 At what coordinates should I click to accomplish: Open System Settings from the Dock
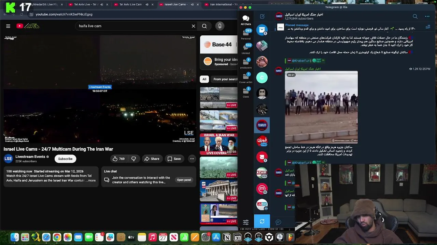pyautogui.click(x=206, y=237)
